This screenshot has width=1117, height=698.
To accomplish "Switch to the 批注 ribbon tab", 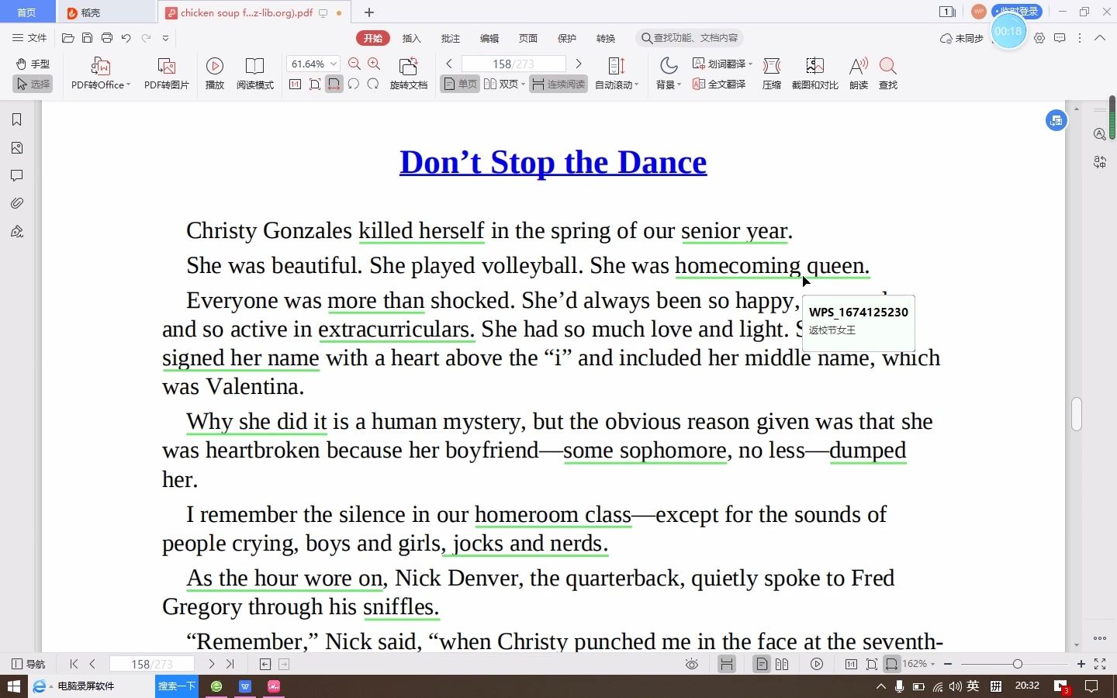I will [x=451, y=38].
